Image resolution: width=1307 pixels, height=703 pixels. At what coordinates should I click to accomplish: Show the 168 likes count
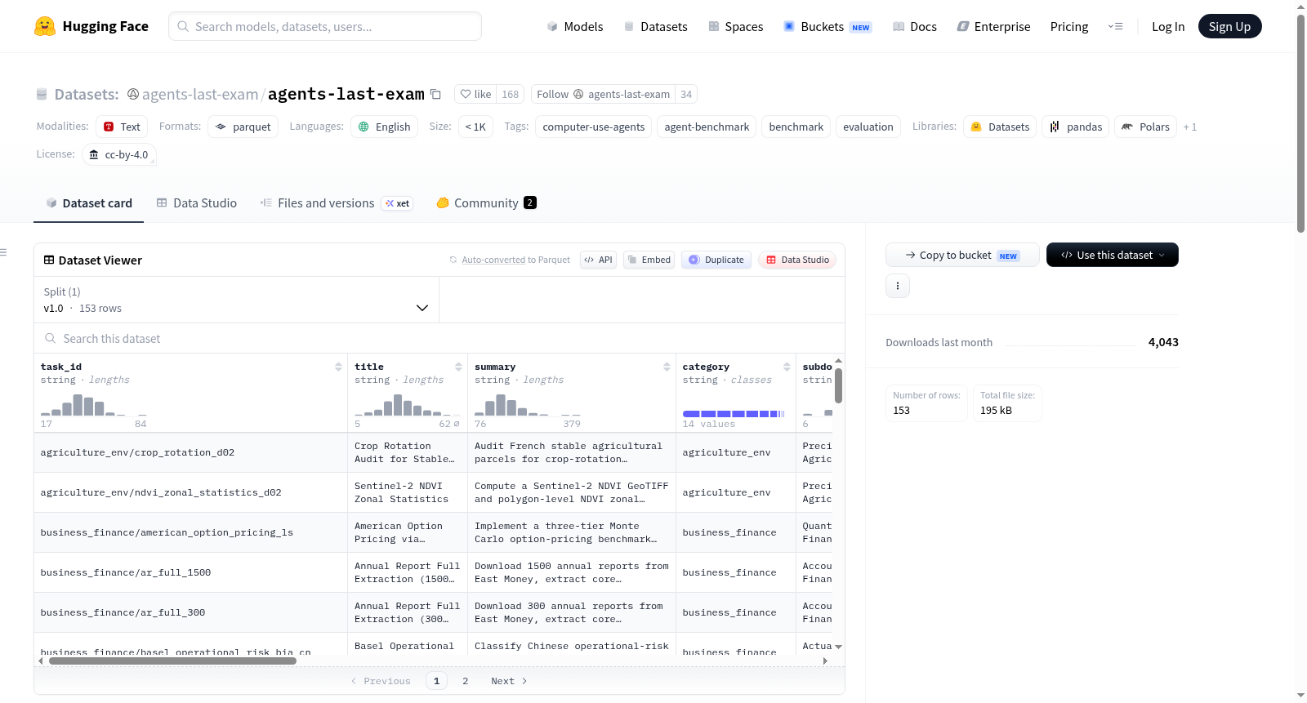click(x=511, y=94)
